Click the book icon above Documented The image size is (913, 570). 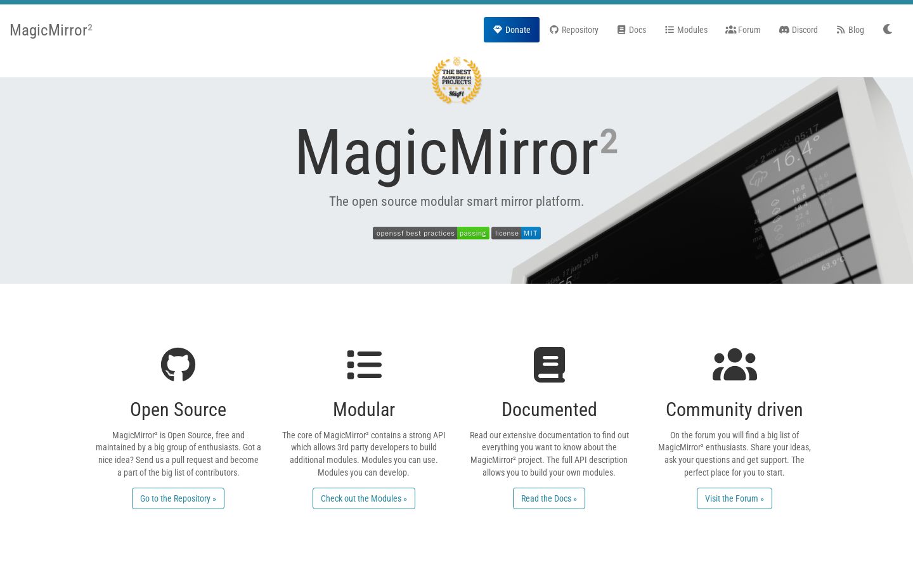pos(549,364)
